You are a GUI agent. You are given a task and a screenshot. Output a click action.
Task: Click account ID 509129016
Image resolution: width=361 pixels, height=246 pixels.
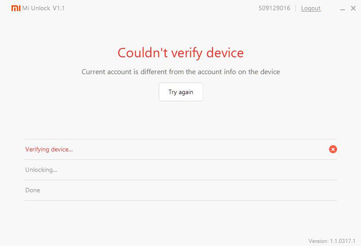pos(275,8)
